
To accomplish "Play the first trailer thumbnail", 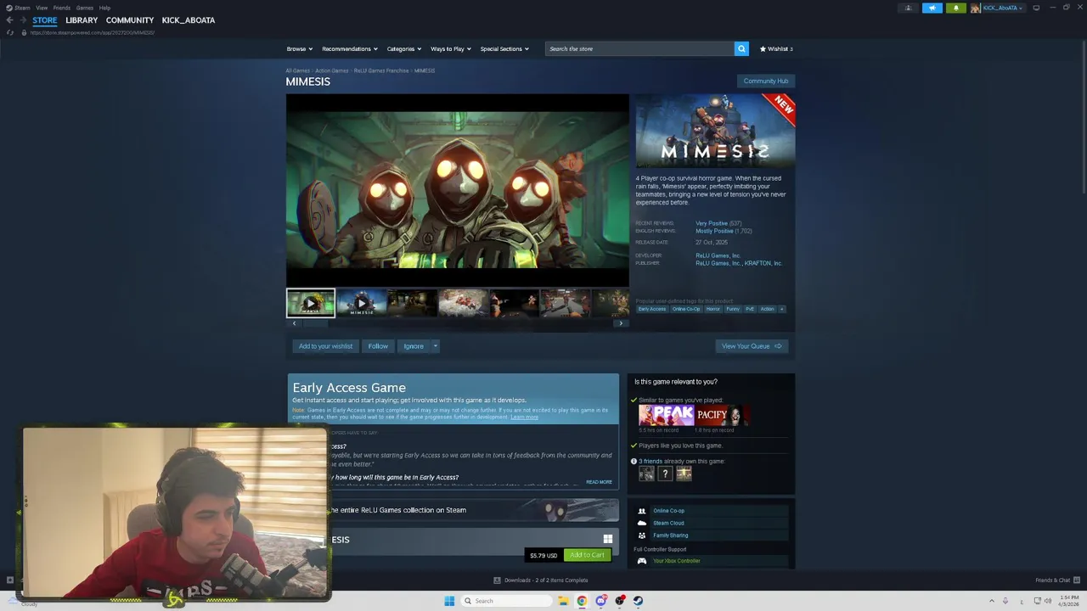I will coord(311,303).
